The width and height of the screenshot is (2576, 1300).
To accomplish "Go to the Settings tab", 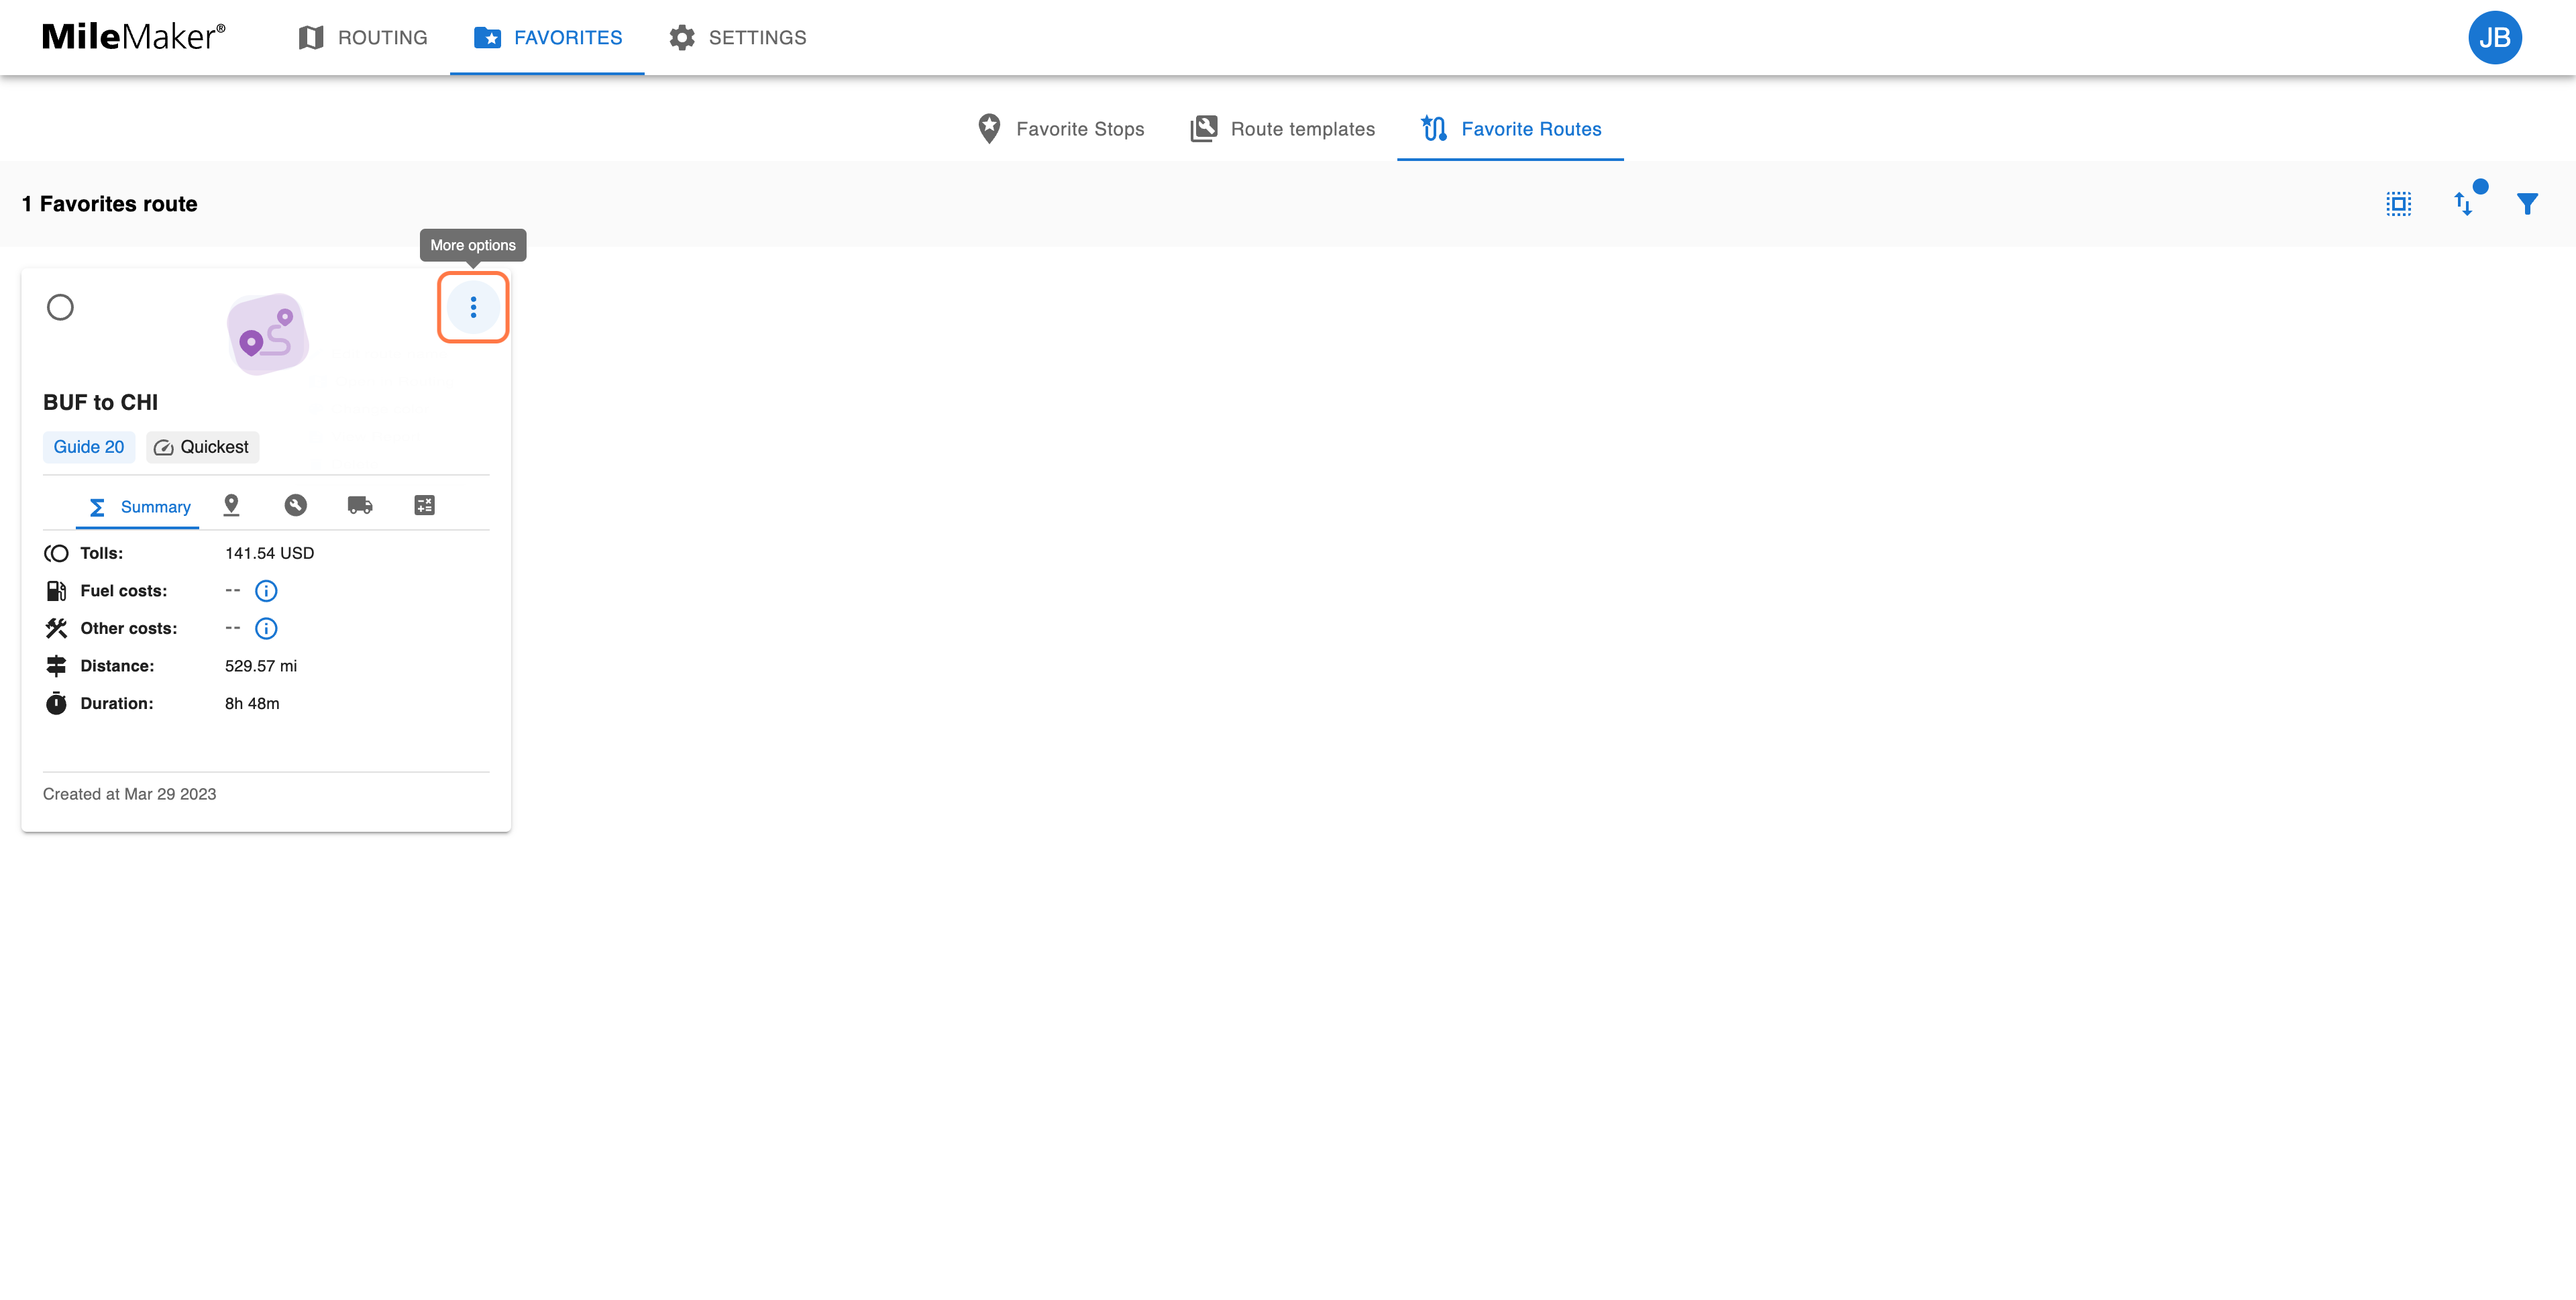I will [x=737, y=37].
